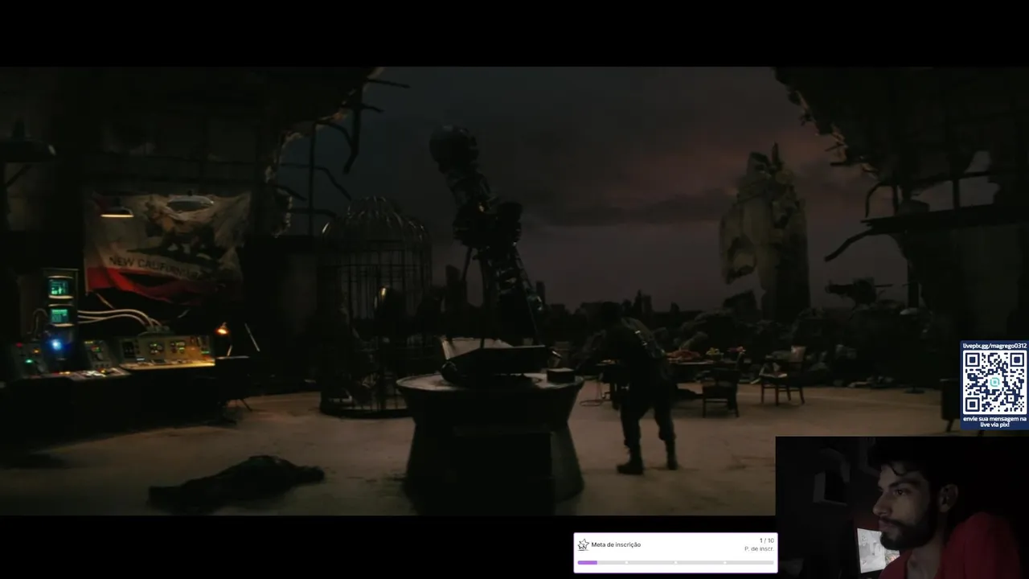Click "envie sua mensagem na live via pix!" text
The width and height of the screenshot is (1029, 579).
point(994,421)
